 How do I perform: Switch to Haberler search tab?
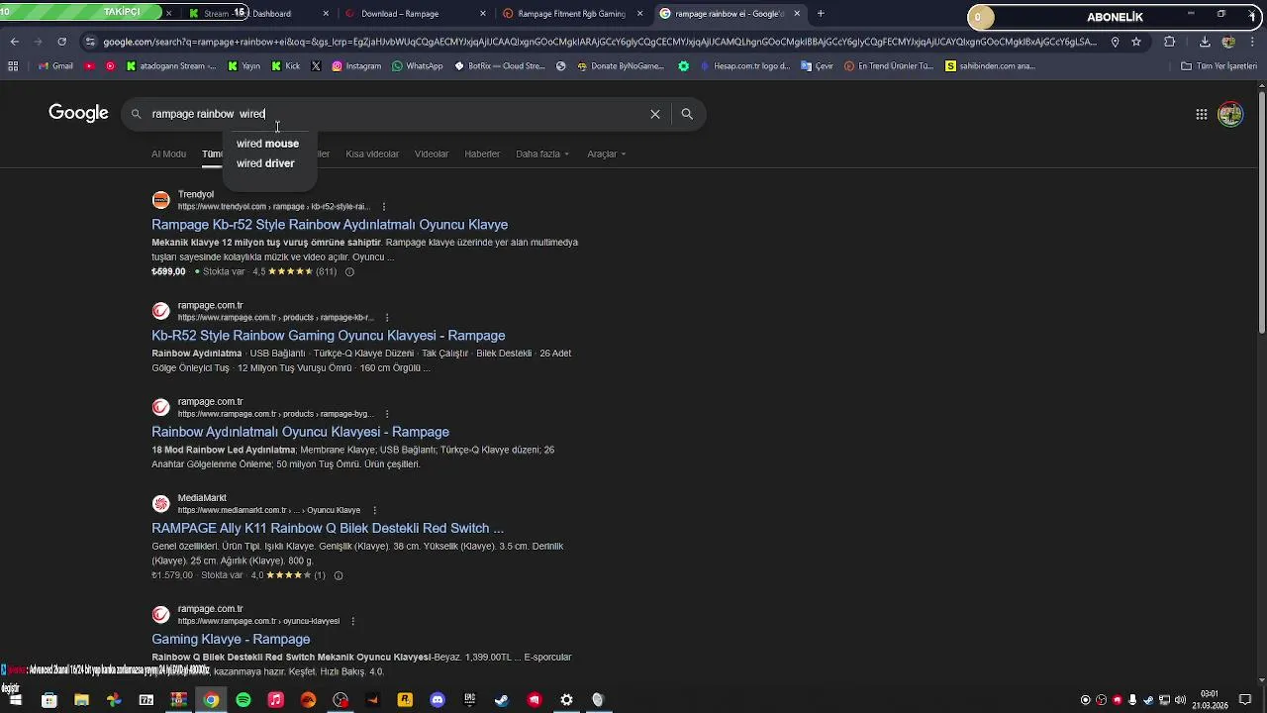click(x=482, y=154)
